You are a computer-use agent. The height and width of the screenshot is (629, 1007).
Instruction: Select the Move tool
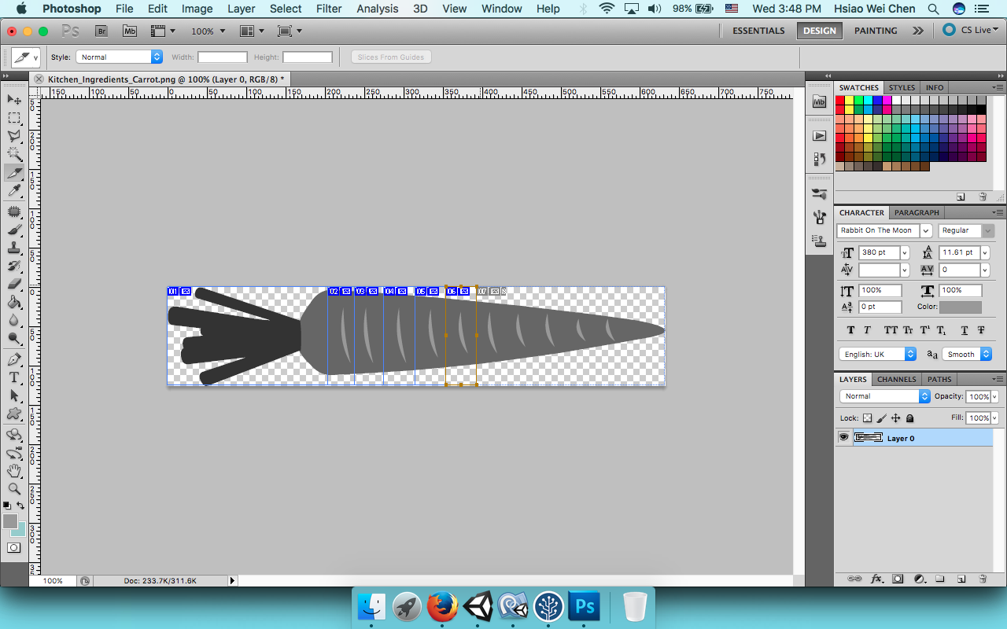(x=14, y=99)
